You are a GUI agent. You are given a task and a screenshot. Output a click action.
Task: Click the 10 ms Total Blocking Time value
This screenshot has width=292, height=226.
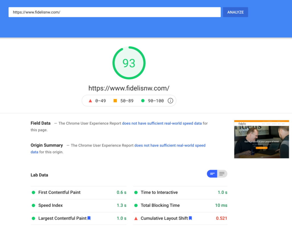[x=221, y=205]
